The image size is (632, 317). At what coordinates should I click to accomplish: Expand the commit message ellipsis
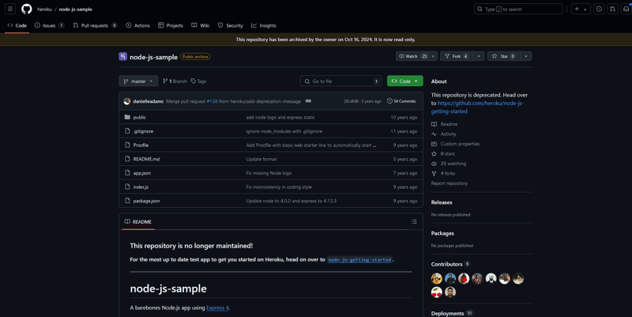coord(308,101)
